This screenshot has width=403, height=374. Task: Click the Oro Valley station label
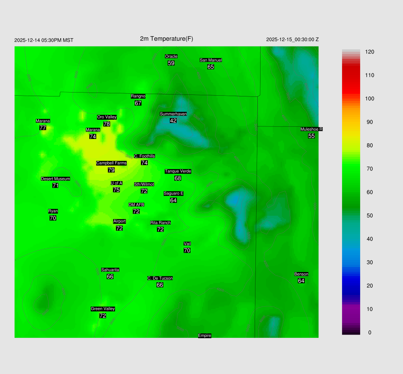coord(107,117)
